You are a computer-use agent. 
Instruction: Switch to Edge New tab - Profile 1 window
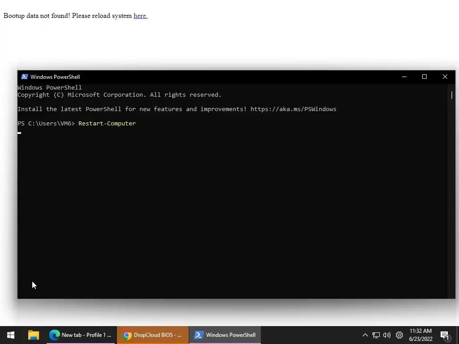(81, 335)
